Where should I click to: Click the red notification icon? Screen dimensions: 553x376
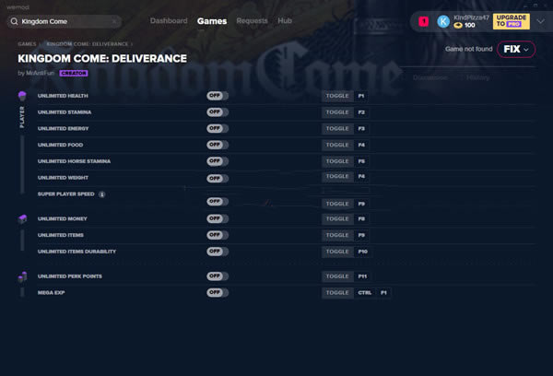[x=423, y=21]
